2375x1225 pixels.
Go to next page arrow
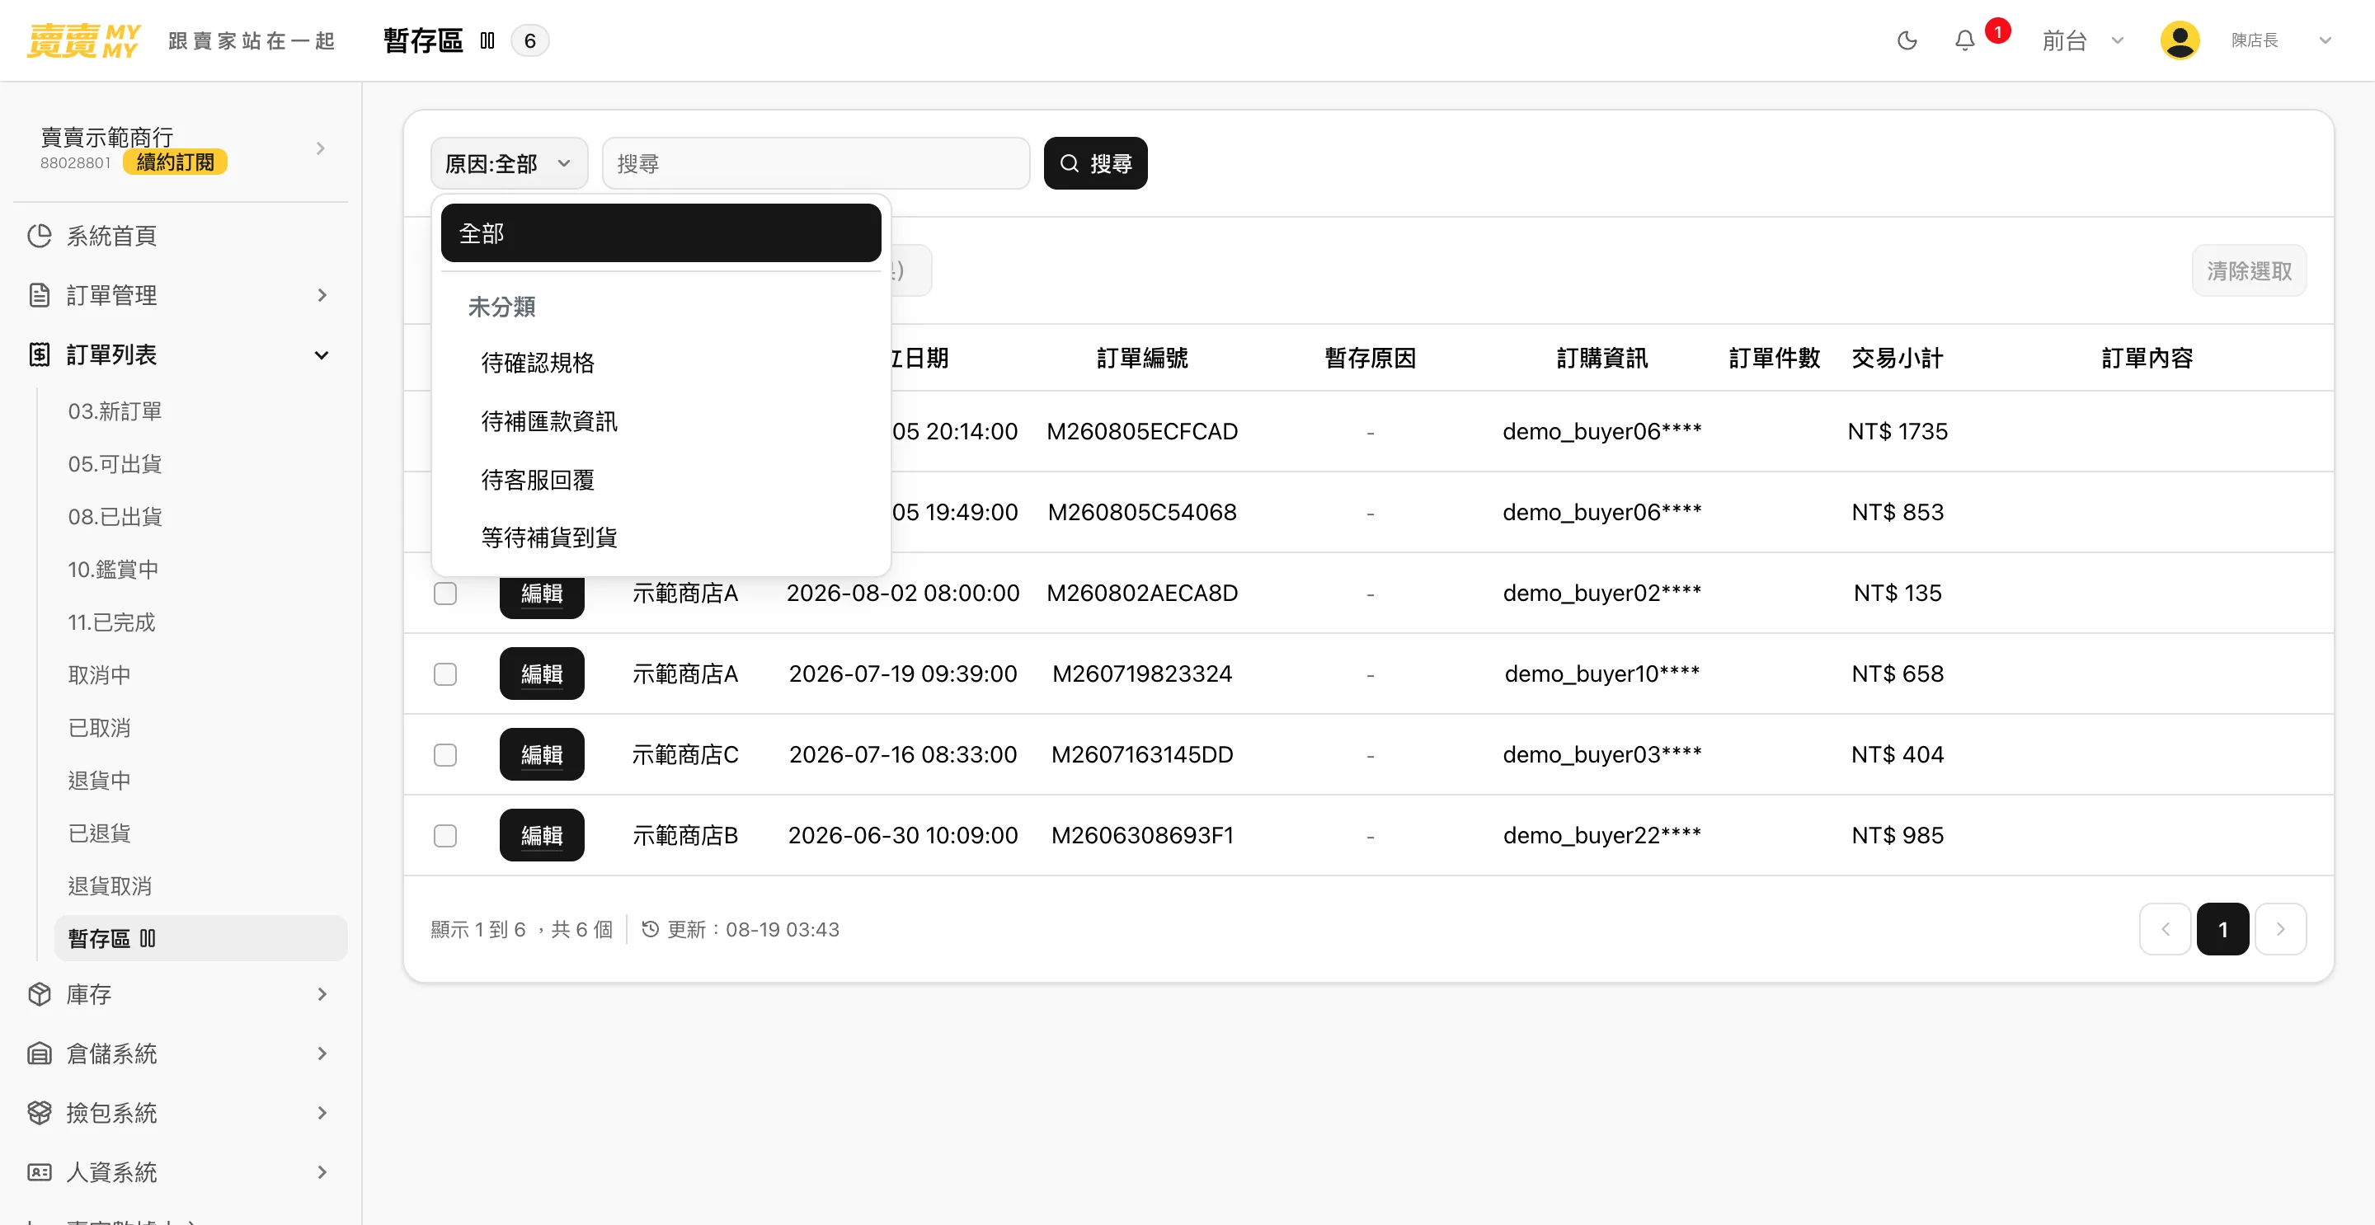click(2281, 929)
